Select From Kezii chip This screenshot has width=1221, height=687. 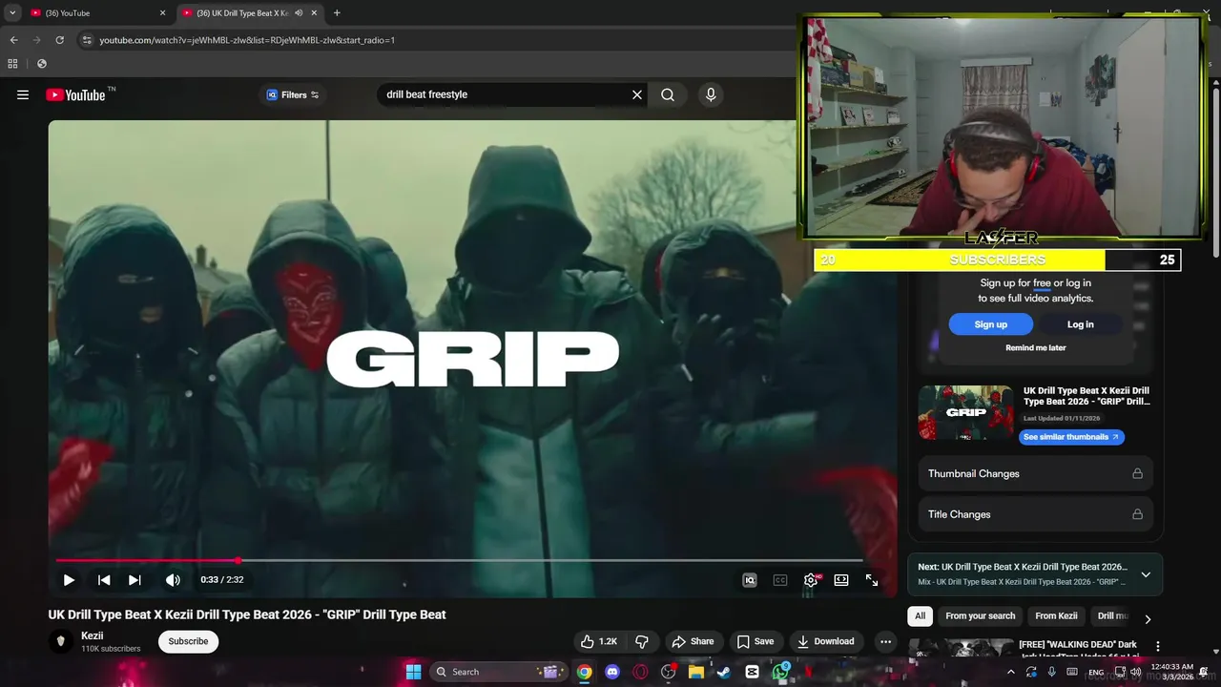[x=1056, y=616]
